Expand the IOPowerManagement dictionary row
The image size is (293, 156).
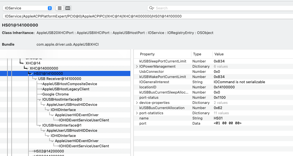(137, 66)
